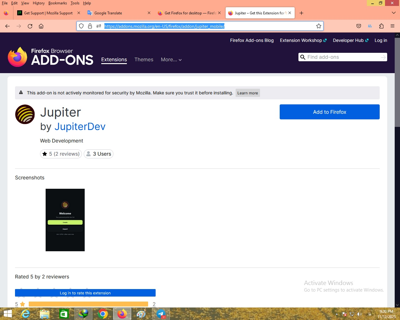Open the Jupiter Welcome screenshot thumbnail

point(65,220)
